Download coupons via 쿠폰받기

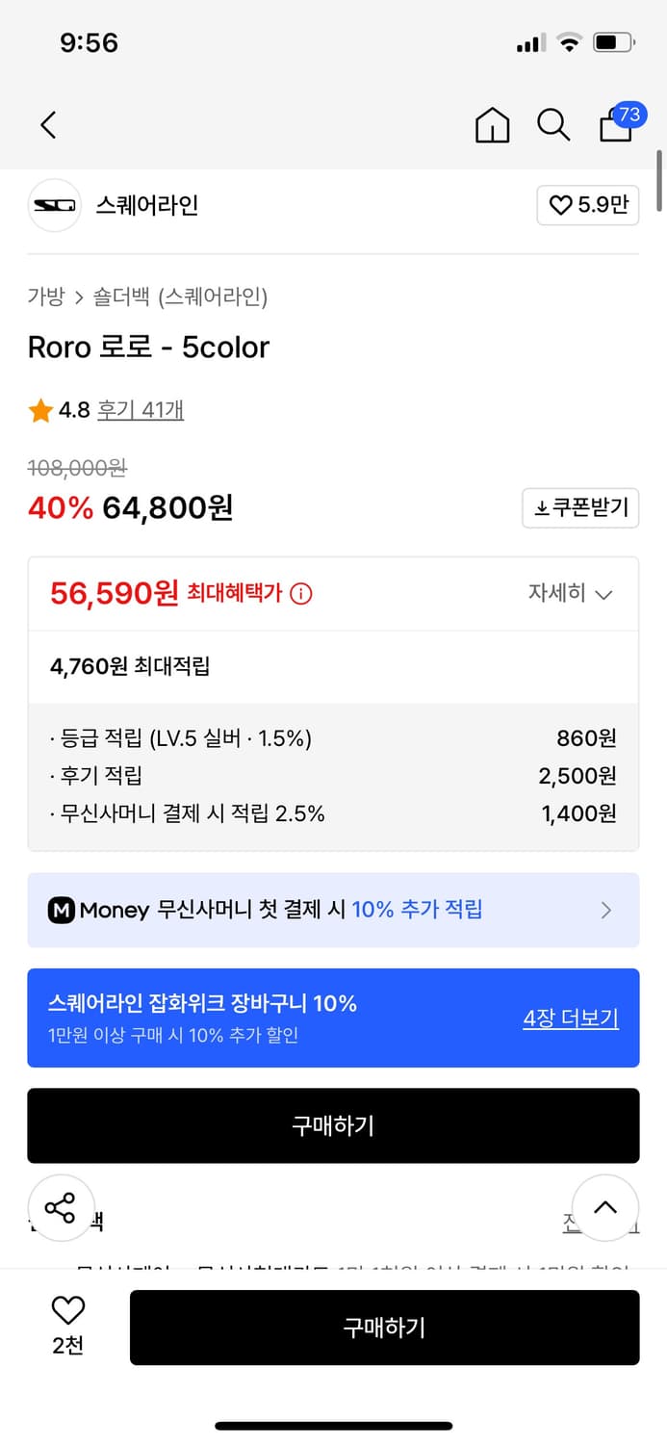(x=580, y=508)
